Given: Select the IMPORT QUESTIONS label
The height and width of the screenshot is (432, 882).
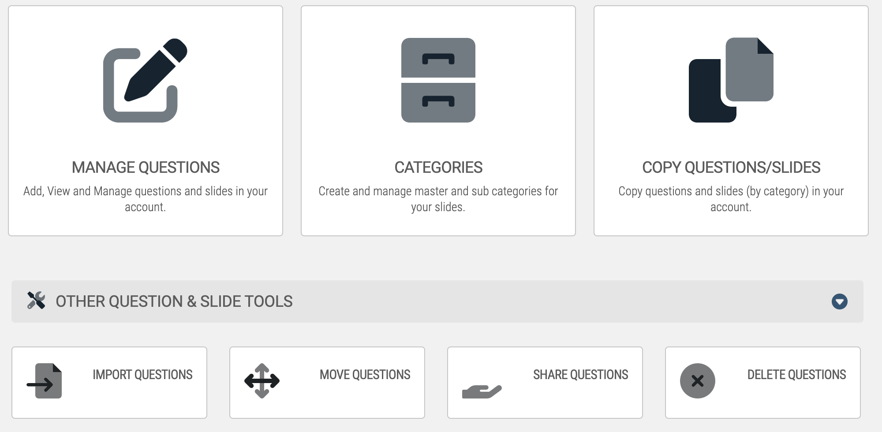Looking at the screenshot, I should 142,375.
